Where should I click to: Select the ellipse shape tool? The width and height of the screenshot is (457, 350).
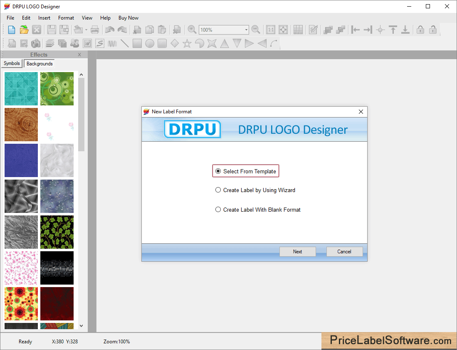pyautogui.click(x=150, y=43)
